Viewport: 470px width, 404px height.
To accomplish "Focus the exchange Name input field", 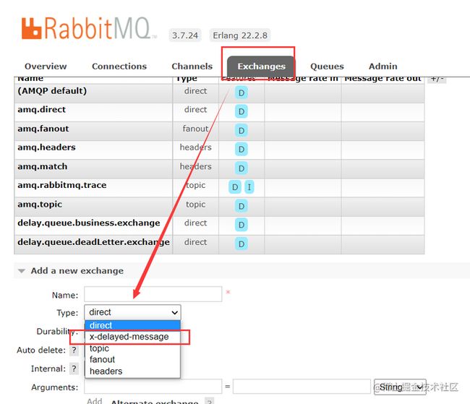I will (x=153, y=294).
